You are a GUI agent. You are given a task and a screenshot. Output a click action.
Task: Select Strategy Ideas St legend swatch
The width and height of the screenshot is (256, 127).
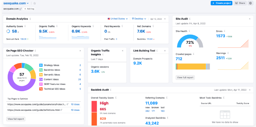pyautogui.click(x=41, y=65)
